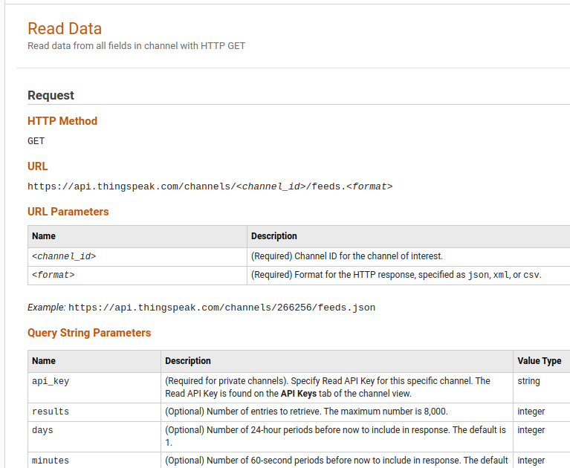Click the HTTP response format description cell

396,275
